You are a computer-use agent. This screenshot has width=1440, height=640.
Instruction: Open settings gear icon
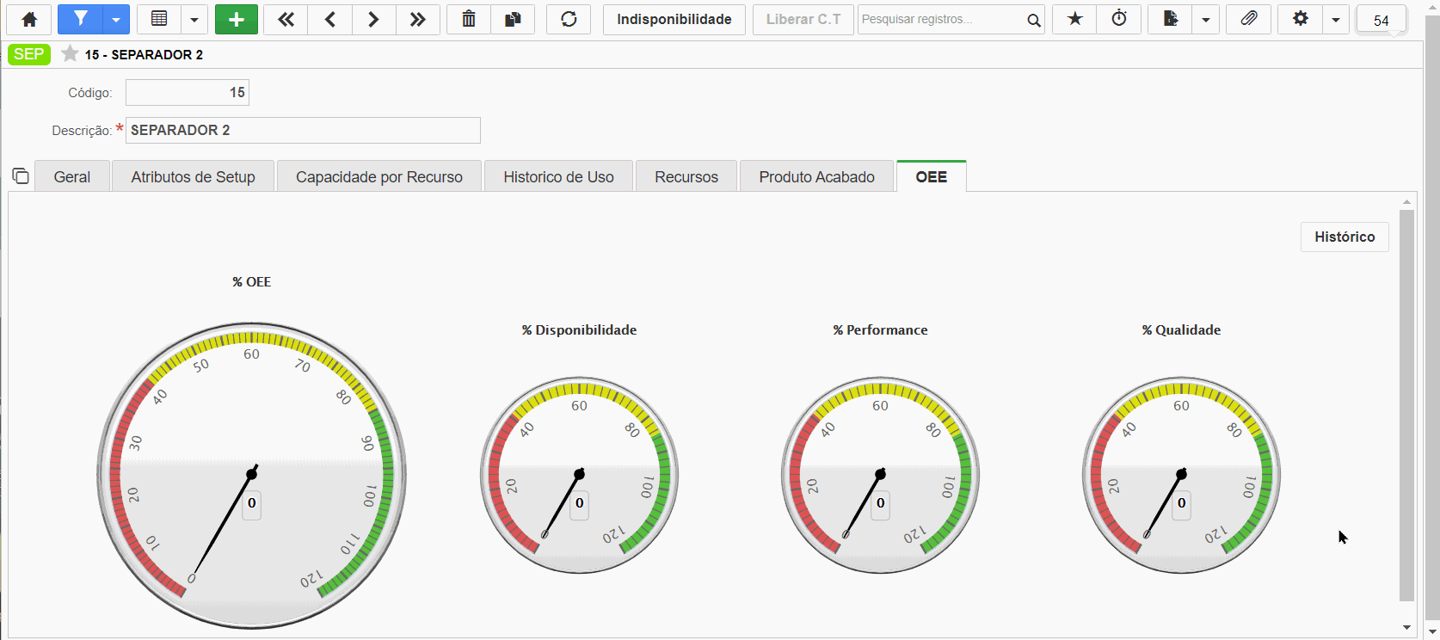pos(1300,19)
